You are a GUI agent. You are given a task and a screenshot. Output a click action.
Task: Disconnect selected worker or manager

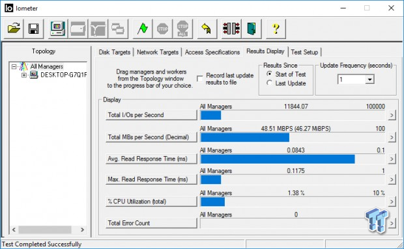pos(231,29)
